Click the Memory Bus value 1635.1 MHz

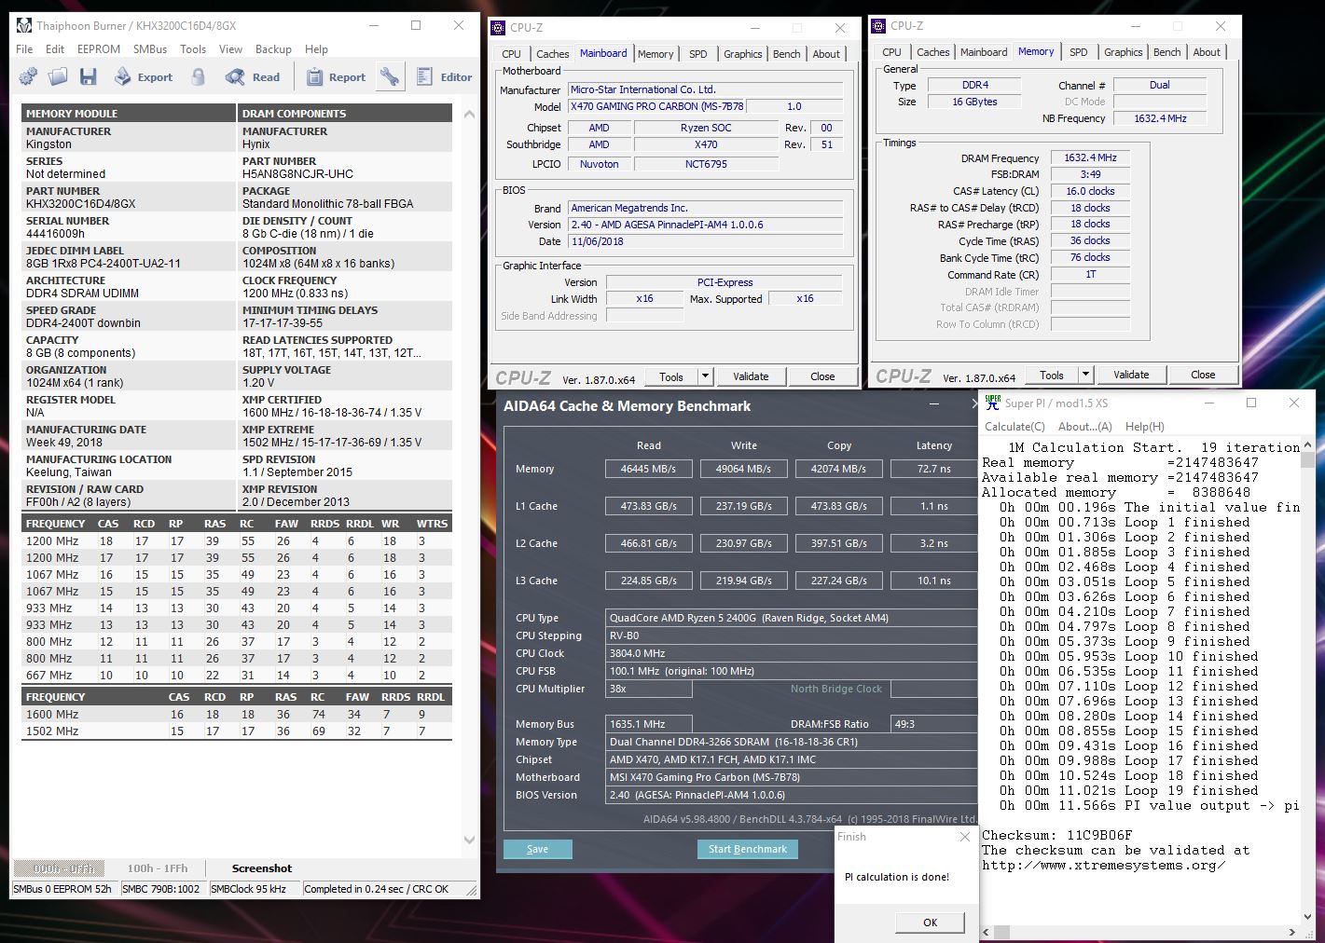click(649, 724)
